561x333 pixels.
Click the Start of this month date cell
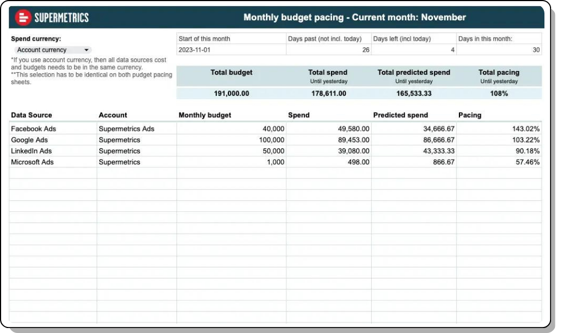tap(231, 50)
